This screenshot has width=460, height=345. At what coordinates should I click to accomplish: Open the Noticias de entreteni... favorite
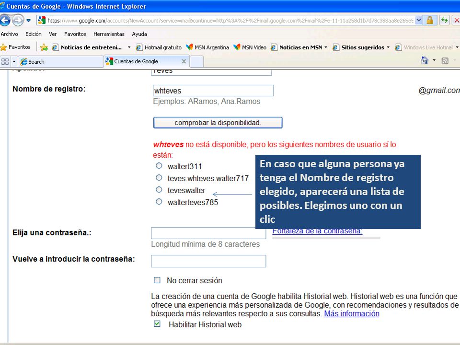[x=87, y=47]
